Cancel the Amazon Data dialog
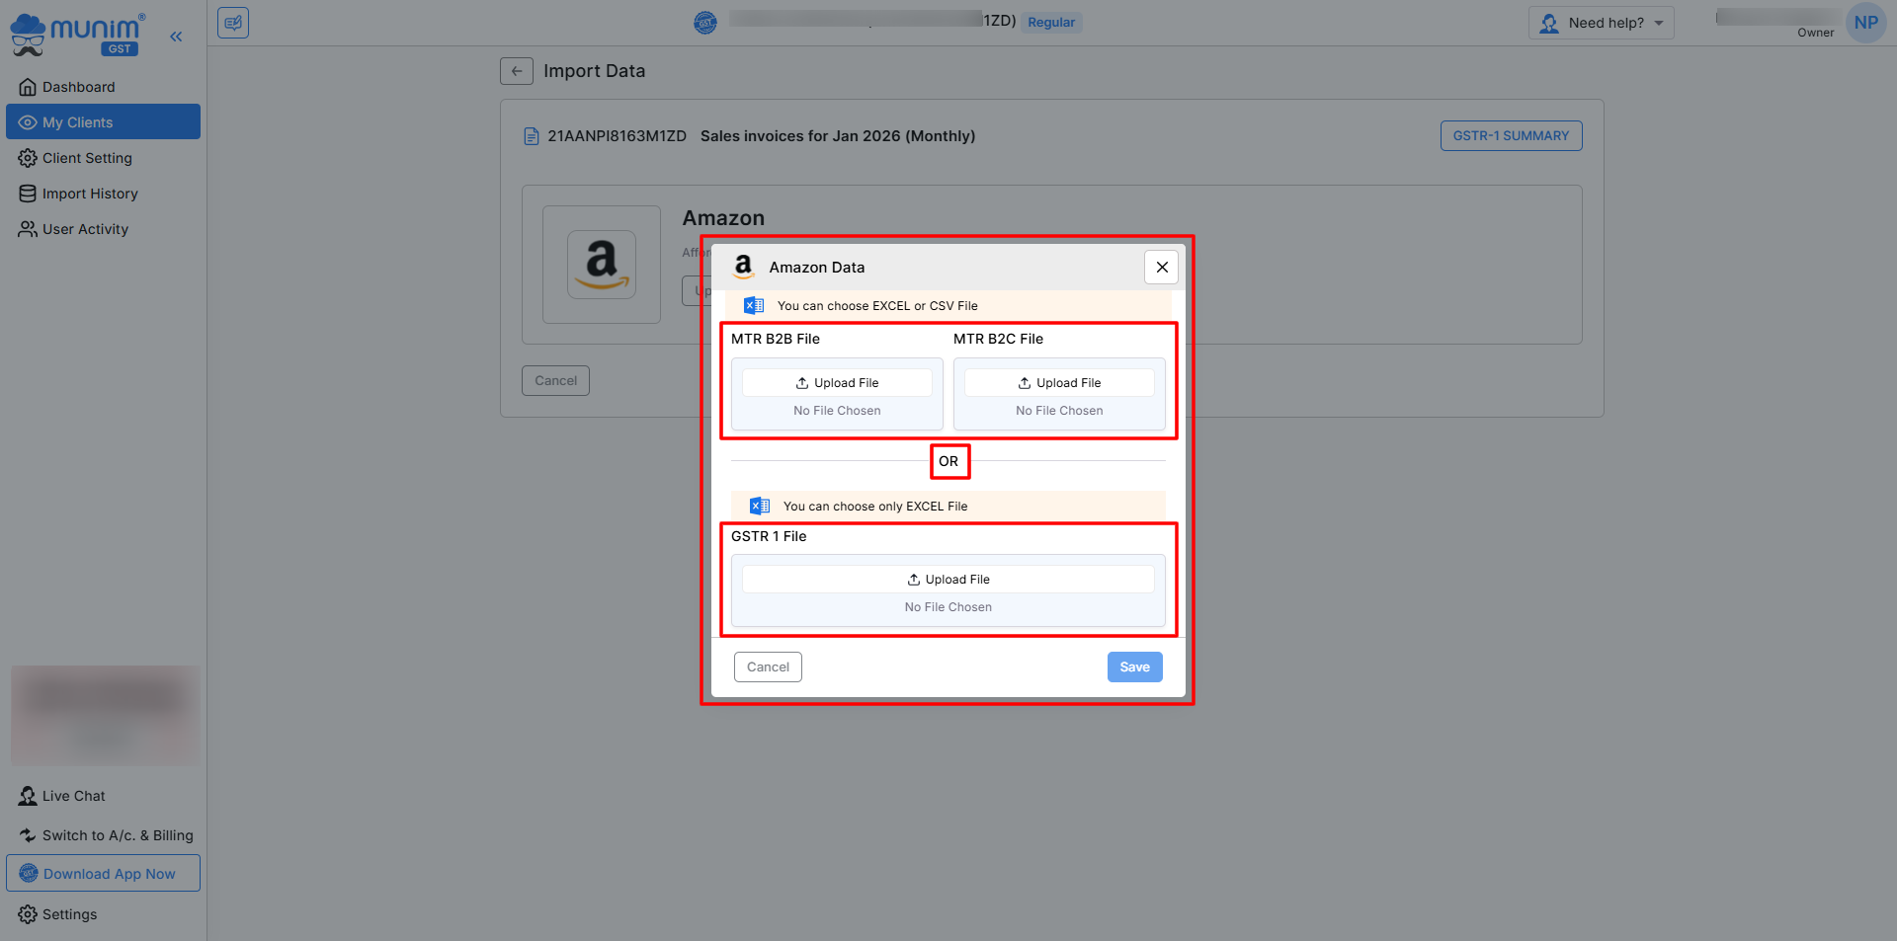Viewport: 1897px width, 941px height. point(768,667)
